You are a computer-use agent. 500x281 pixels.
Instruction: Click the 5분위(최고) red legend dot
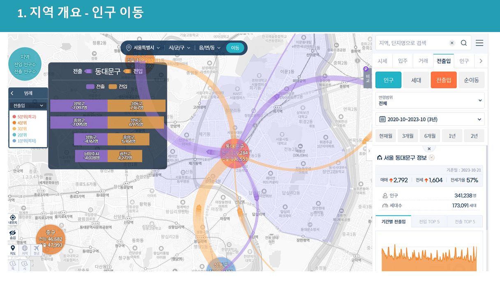(x=14, y=117)
